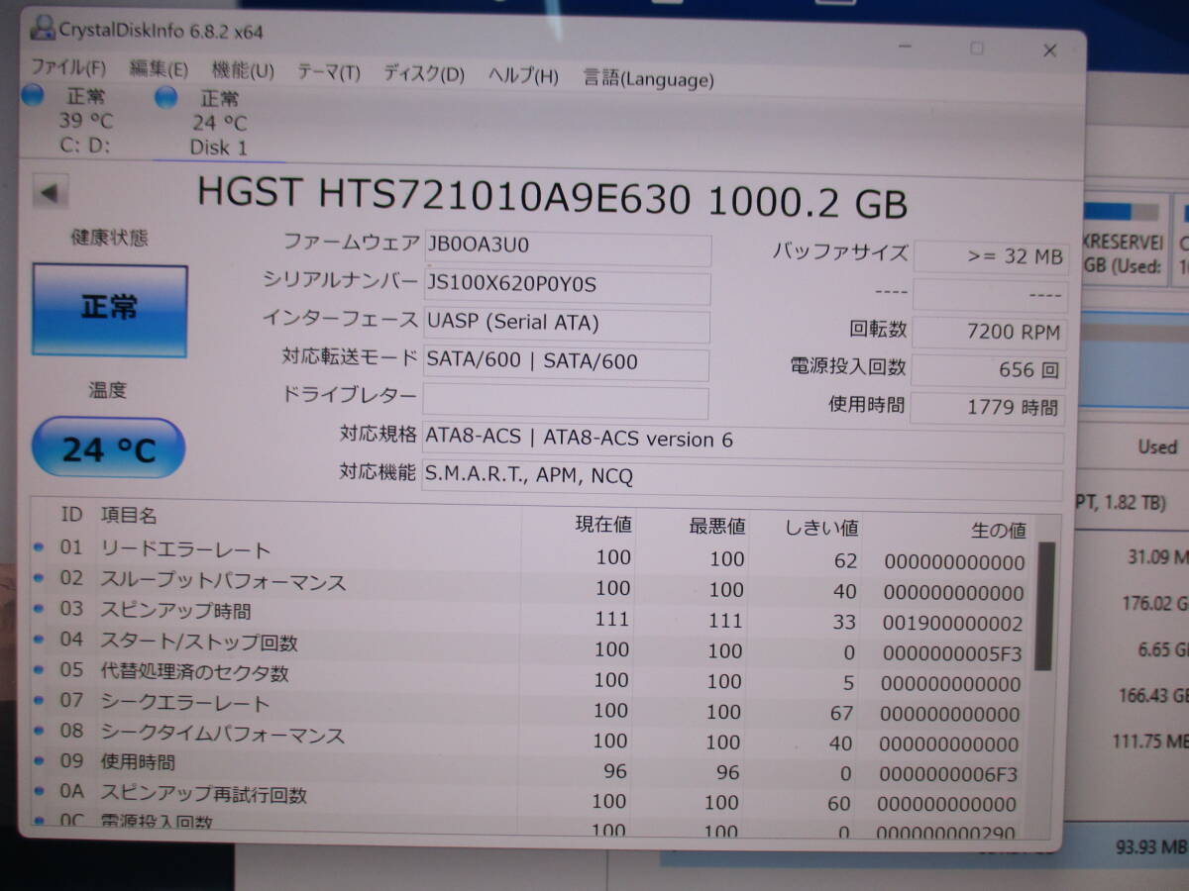Viewport: 1189px width, 891px height.
Task: Switch to the Disk 1 tab
Action: pyautogui.click(x=219, y=123)
